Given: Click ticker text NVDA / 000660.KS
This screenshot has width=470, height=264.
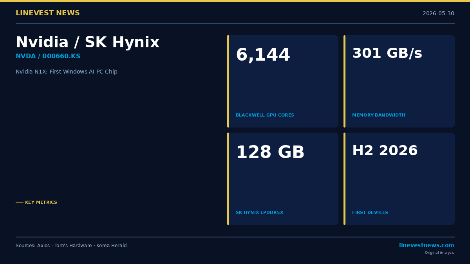Looking at the screenshot, I should tap(48, 56).
